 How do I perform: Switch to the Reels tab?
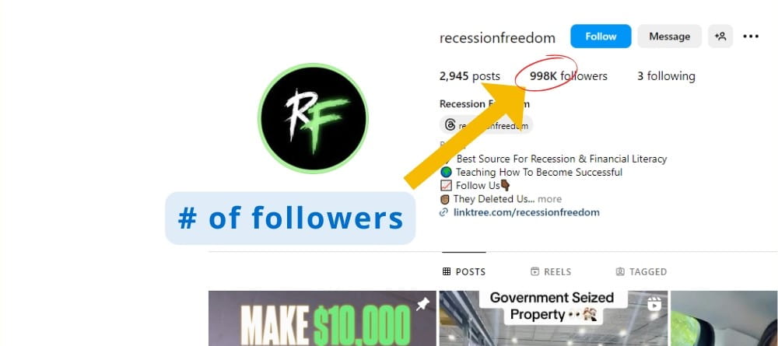click(x=551, y=271)
